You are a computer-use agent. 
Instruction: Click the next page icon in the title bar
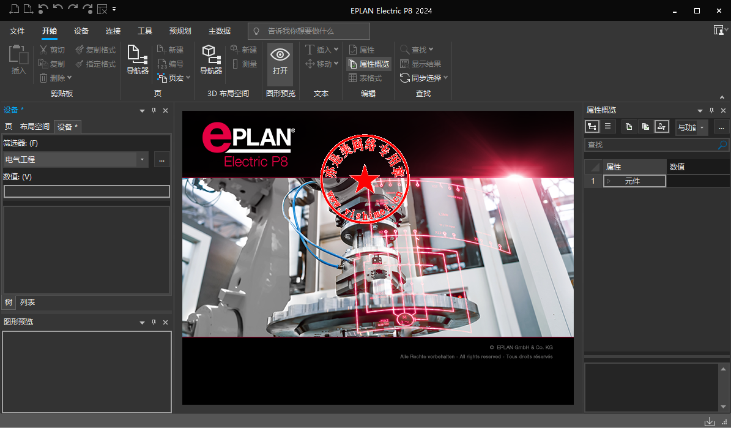point(28,9)
